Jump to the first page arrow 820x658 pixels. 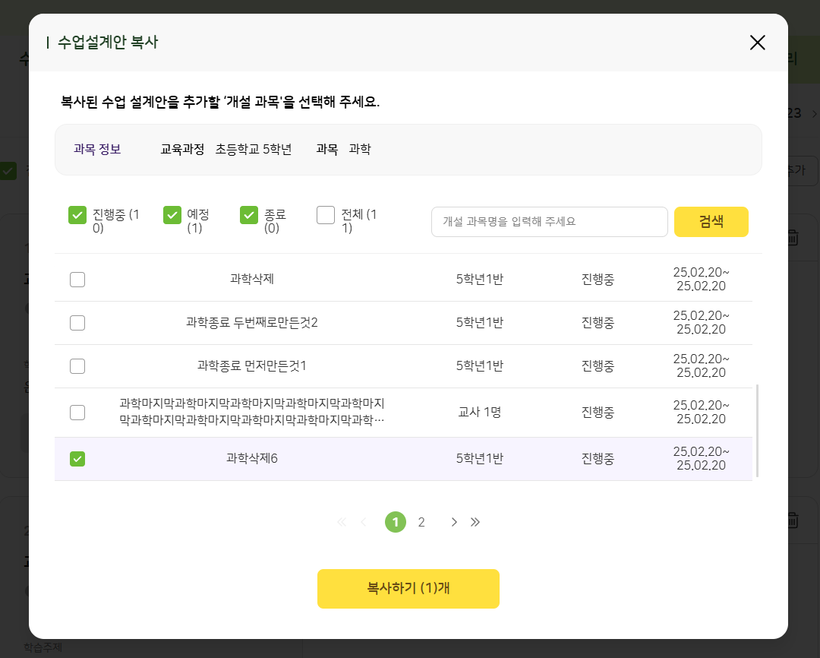pyautogui.click(x=341, y=522)
